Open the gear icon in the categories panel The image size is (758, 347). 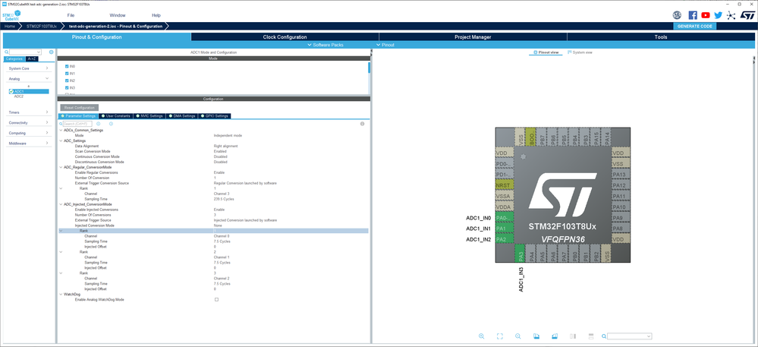click(52, 52)
